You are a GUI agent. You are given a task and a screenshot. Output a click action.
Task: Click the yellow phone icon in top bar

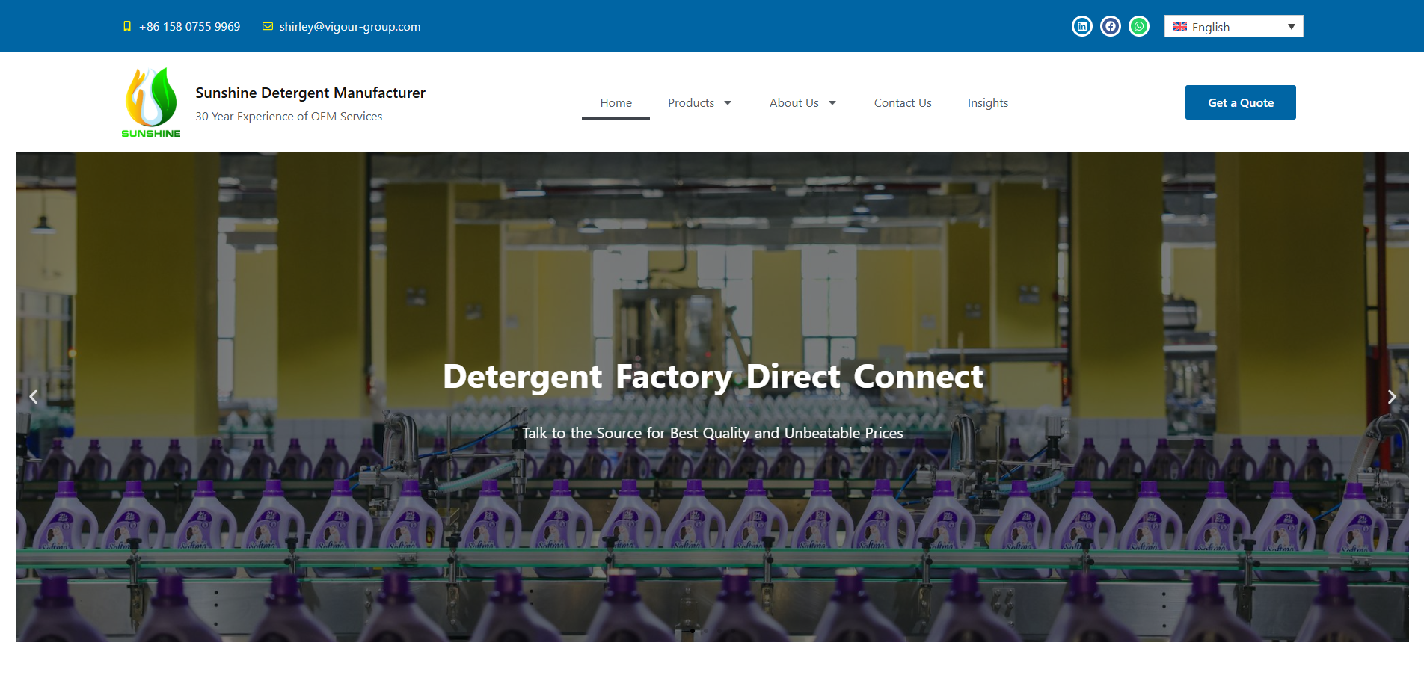(127, 26)
